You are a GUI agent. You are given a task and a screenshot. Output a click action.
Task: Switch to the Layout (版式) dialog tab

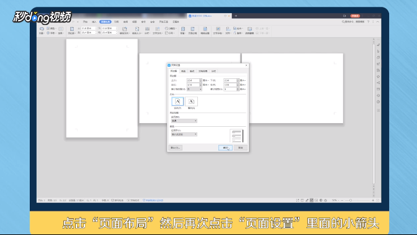tap(192, 71)
